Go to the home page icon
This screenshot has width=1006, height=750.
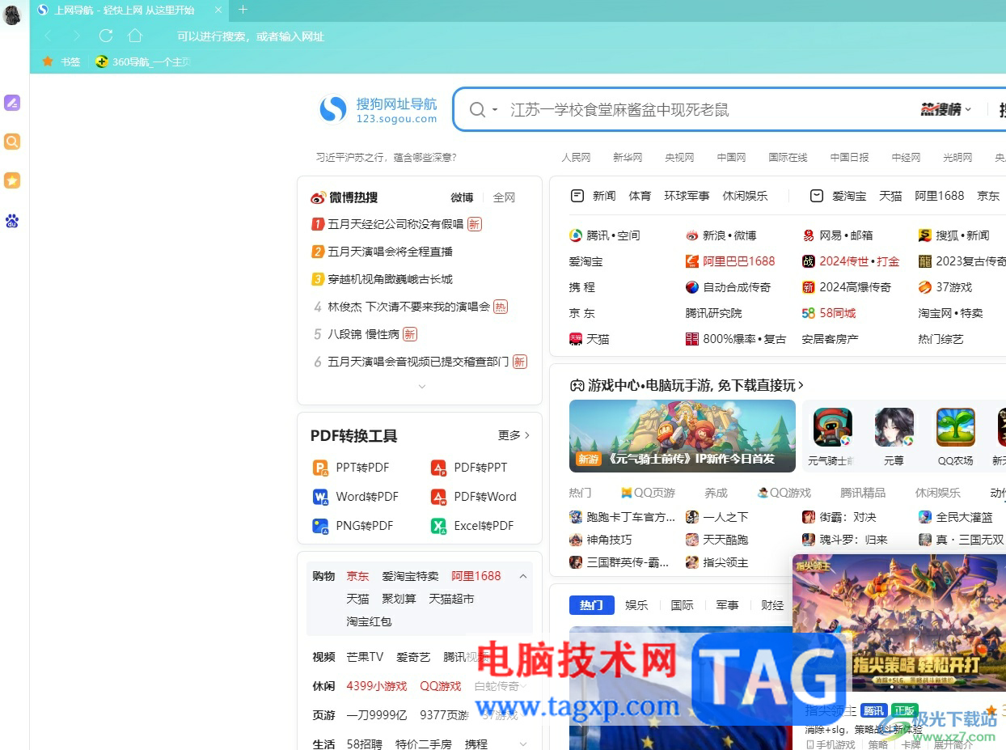click(x=135, y=36)
